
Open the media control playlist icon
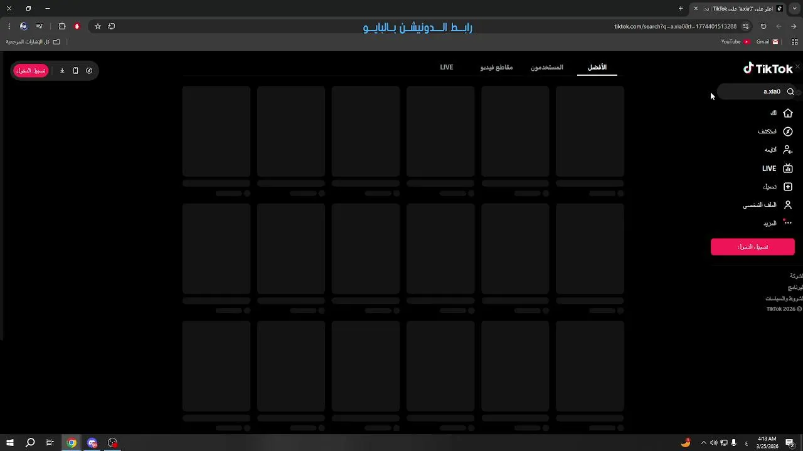(40, 26)
